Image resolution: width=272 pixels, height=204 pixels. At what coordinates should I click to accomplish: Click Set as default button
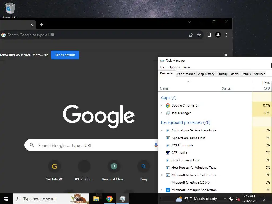65,55
